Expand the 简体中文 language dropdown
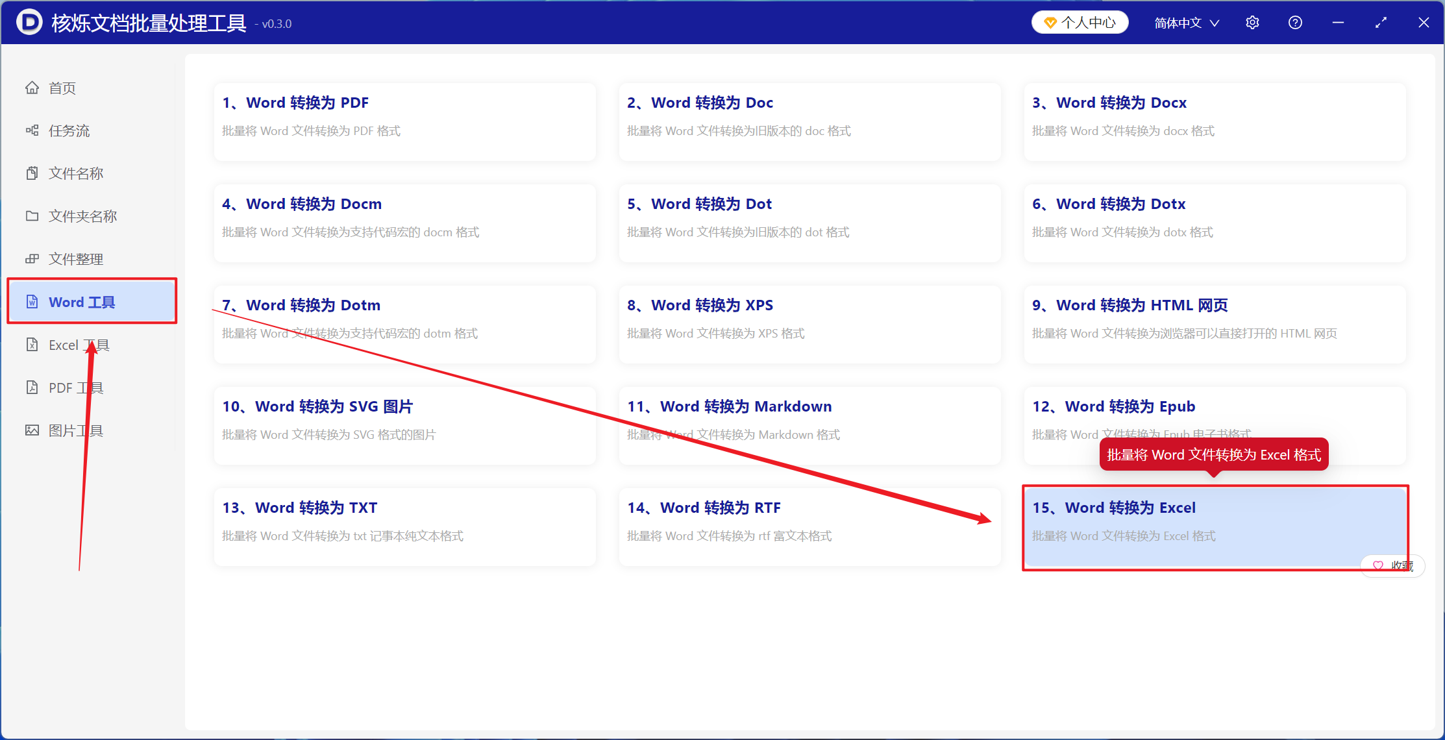This screenshot has height=740, width=1445. pyautogui.click(x=1187, y=23)
